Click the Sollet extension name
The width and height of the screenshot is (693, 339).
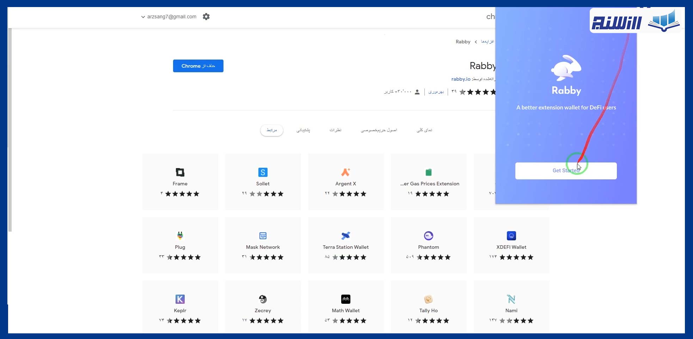coord(263,184)
